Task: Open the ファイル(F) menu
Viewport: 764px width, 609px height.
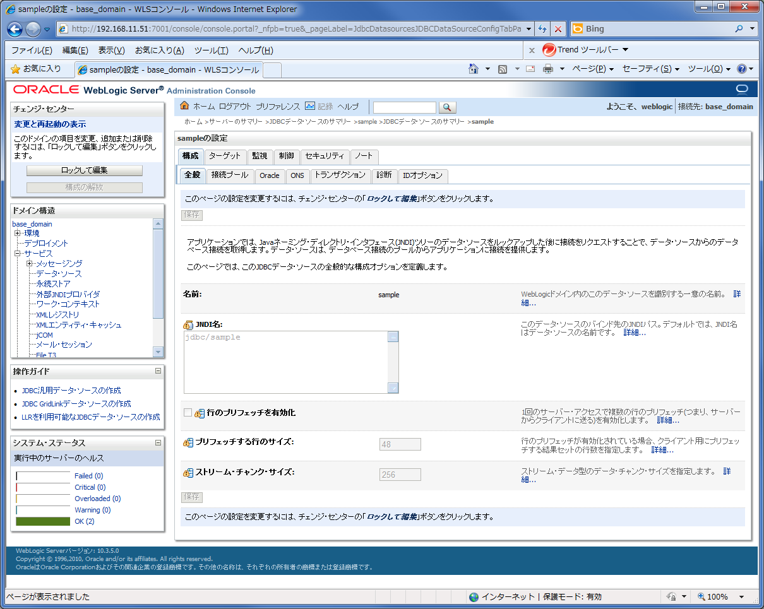Action: coord(32,50)
